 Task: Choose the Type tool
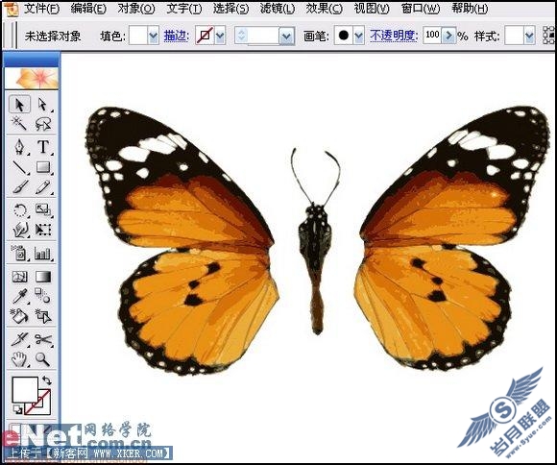click(43, 146)
